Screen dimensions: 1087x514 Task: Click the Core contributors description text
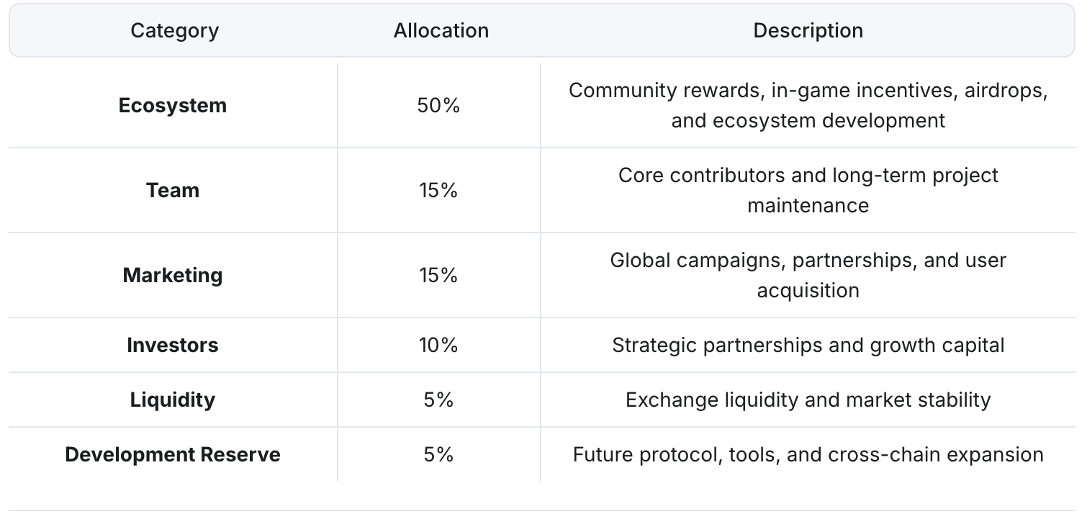pyautogui.click(x=808, y=191)
